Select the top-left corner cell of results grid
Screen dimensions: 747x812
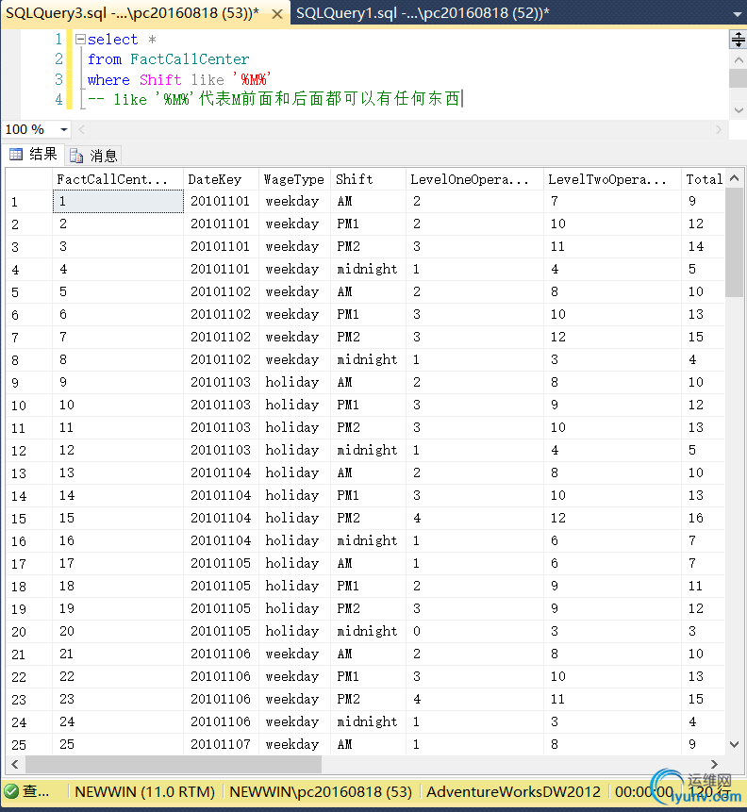(29, 179)
